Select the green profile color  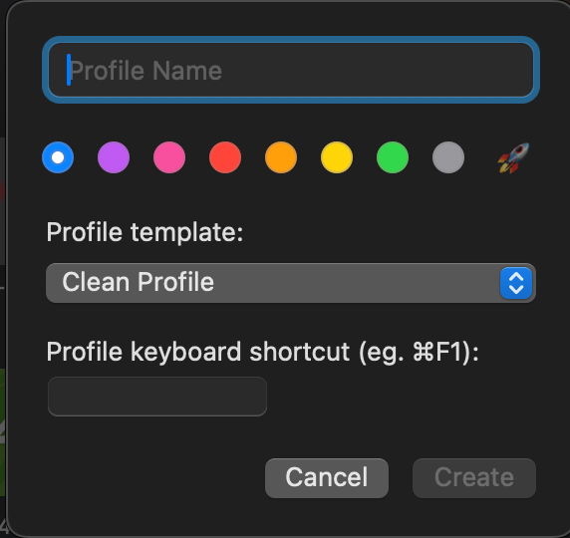click(393, 157)
